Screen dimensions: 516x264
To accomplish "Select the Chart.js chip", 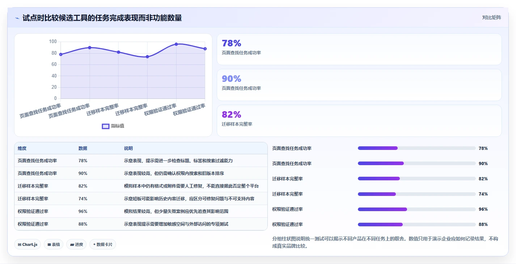I will tap(28, 244).
